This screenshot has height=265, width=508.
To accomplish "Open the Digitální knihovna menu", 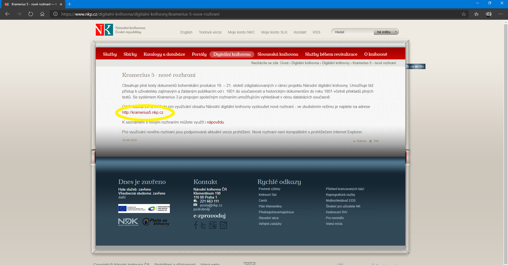I will (x=232, y=54).
